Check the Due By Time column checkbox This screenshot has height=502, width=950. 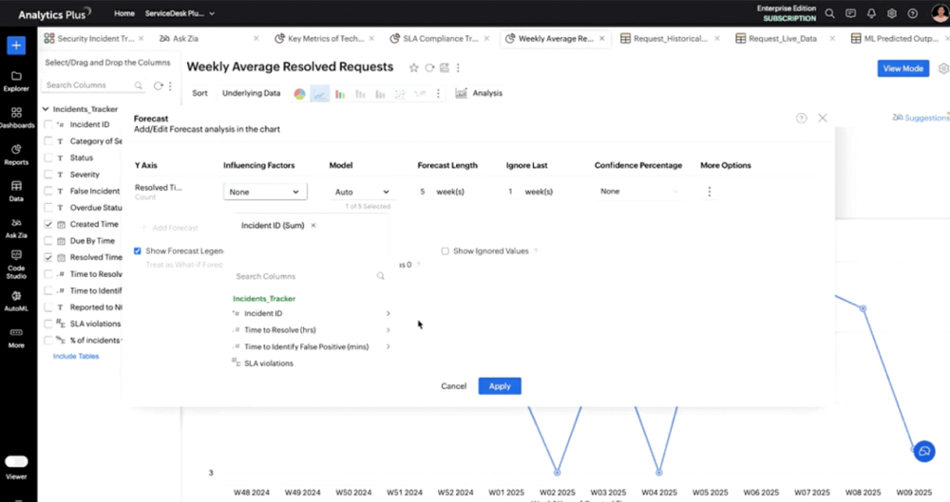(x=48, y=240)
